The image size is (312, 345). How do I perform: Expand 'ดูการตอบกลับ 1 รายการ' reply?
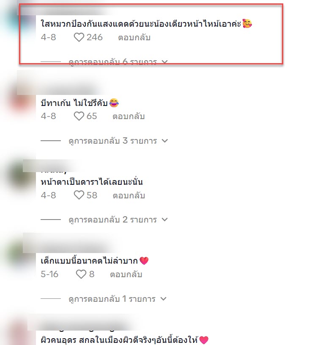point(112,299)
